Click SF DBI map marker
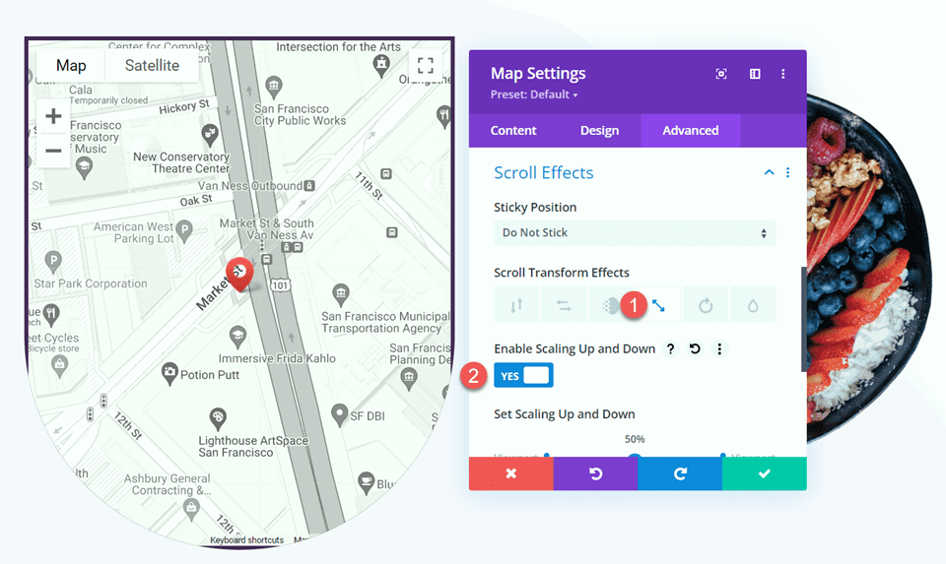Screen dimensions: 946x564 (x=340, y=414)
